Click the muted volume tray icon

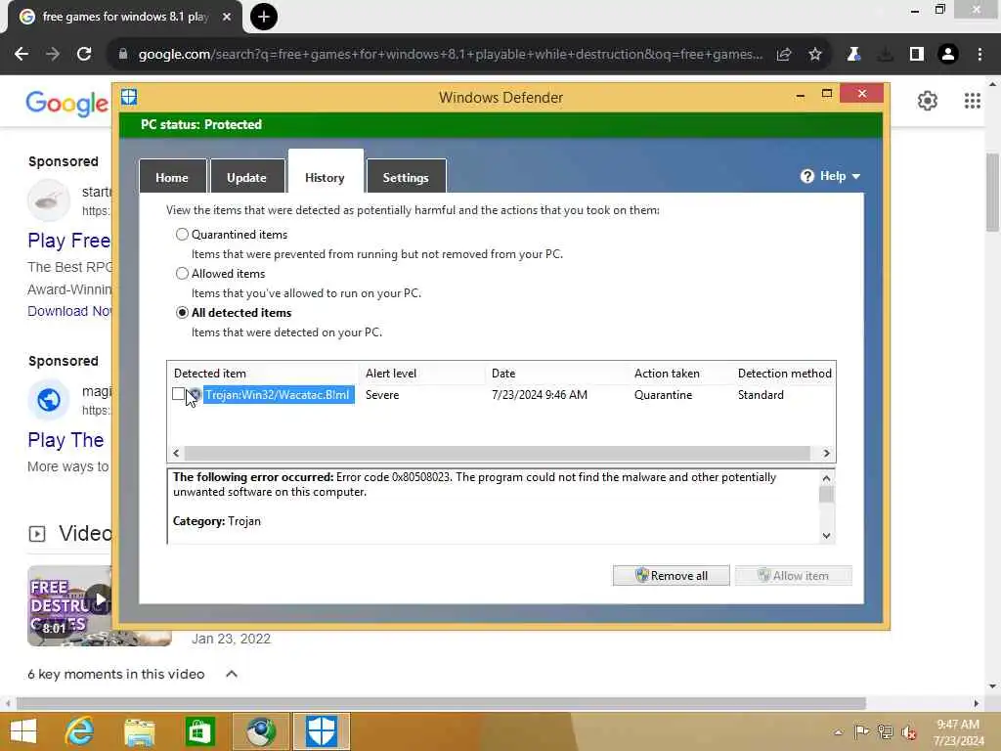point(909,731)
